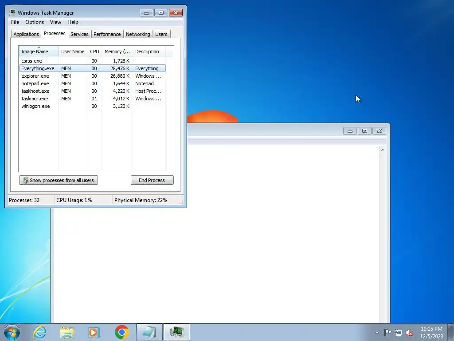The height and width of the screenshot is (341, 454).
Task: Minimize the Task Manager window
Action: 146,13
